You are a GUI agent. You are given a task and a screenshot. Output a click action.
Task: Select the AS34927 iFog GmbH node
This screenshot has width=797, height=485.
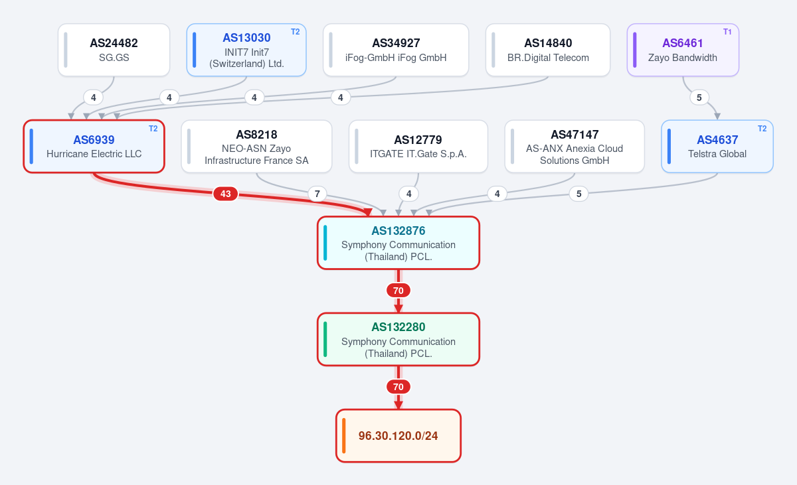tap(396, 50)
